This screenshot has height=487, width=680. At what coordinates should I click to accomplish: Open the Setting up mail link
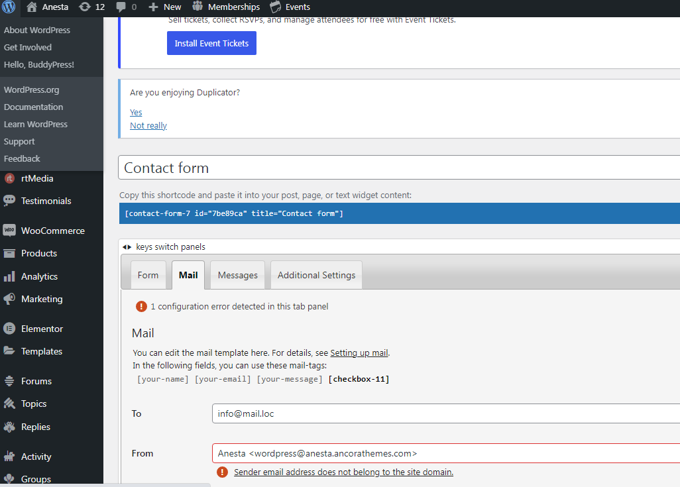359,352
